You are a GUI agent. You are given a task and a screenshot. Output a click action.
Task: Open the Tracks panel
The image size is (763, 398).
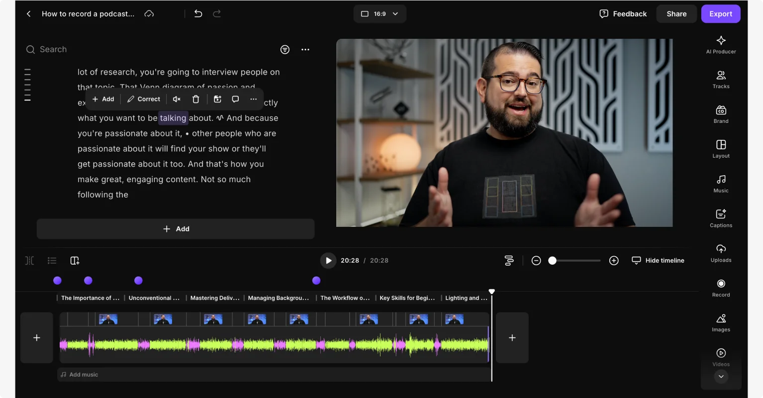[x=720, y=79]
